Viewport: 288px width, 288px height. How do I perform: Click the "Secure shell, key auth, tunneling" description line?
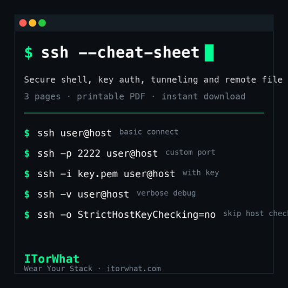(x=153, y=80)
